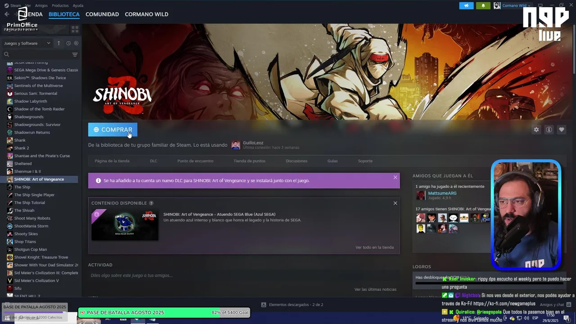Open the Guías tab
576x324 pixels.
(x=333, y=161)
